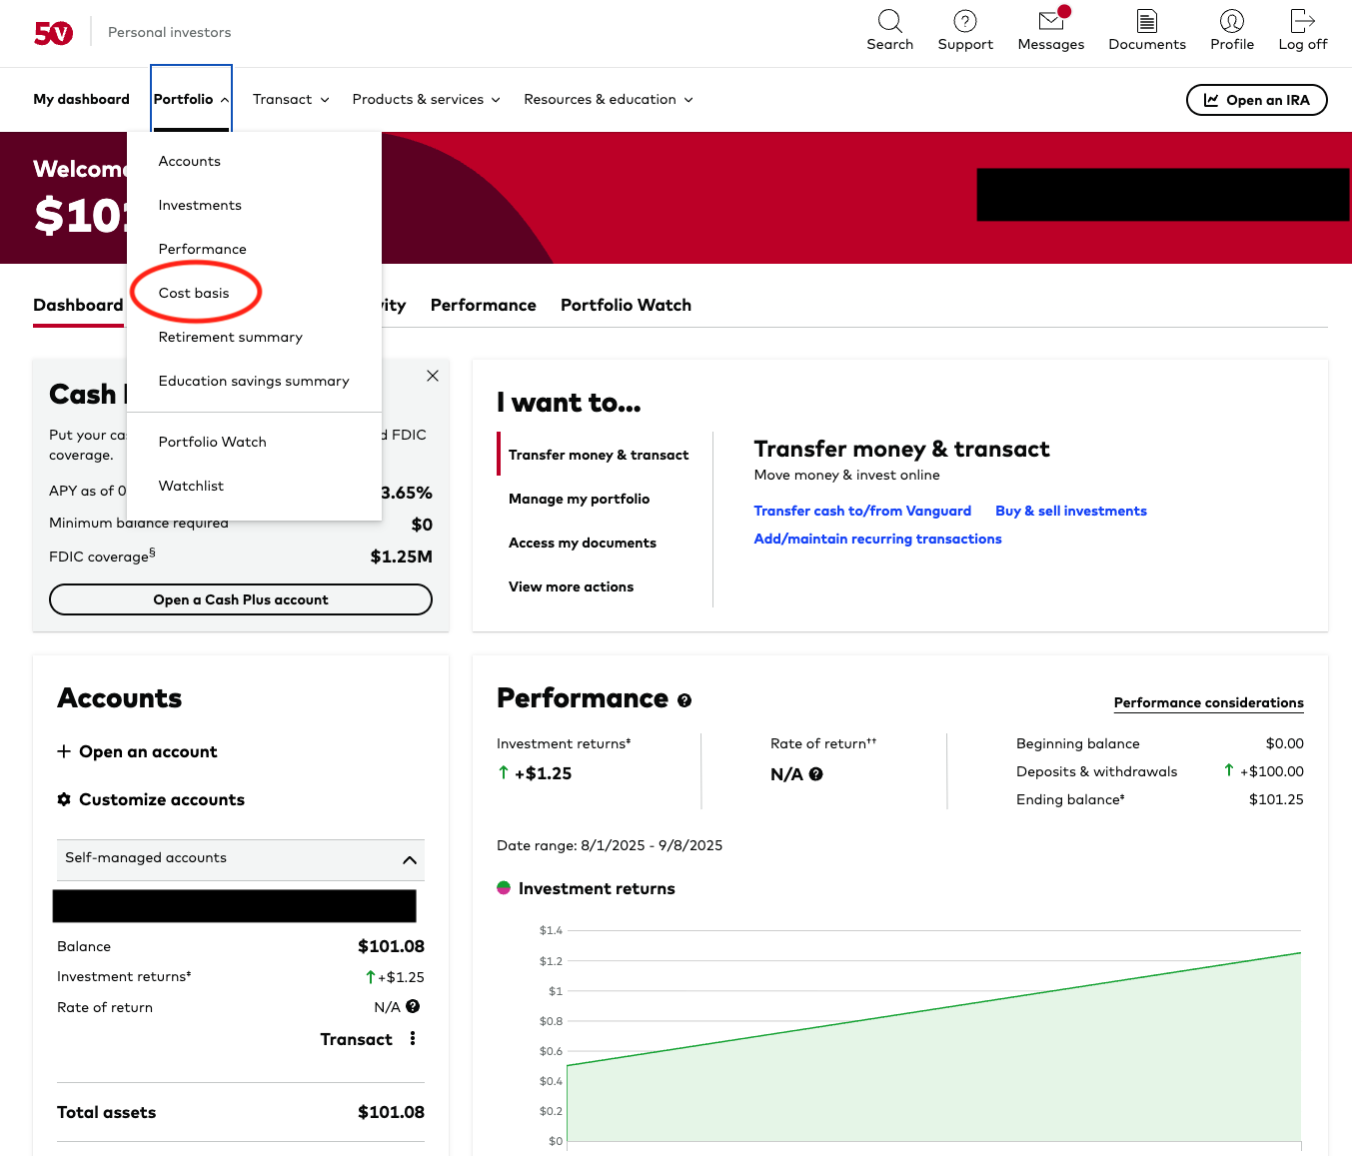
Task: Click account Rate of return help icon
Action: tap(413, 1007)
